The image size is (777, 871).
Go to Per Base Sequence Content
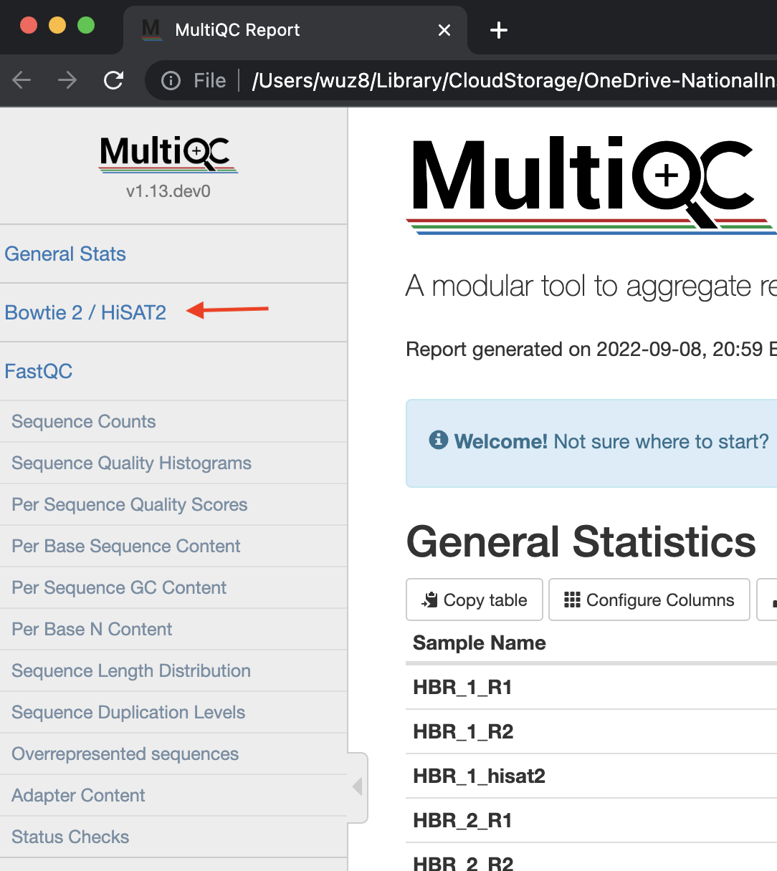pos(126,547)
